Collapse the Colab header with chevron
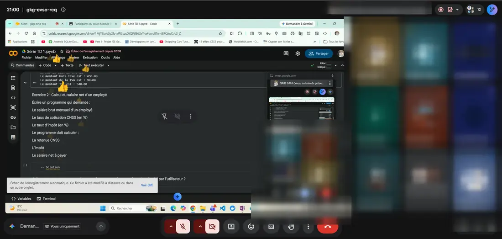 click(342, 65)
